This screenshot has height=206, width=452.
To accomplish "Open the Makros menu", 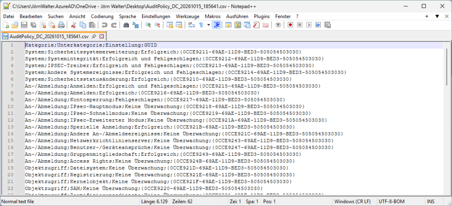I will pyautogui.click(x=213, y=16).
